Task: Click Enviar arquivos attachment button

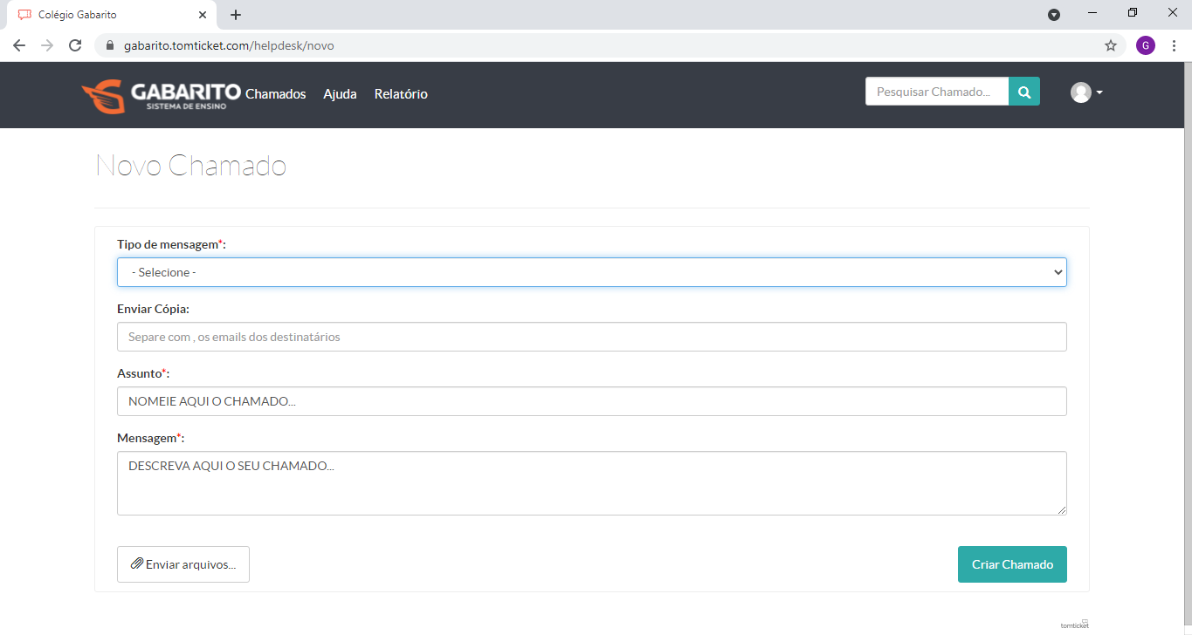Action: pos(183,564)
